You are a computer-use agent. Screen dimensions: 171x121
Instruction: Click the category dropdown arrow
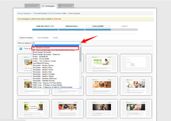[x=80, y=43]
